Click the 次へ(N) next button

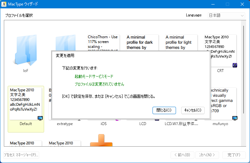pos(207,155)
